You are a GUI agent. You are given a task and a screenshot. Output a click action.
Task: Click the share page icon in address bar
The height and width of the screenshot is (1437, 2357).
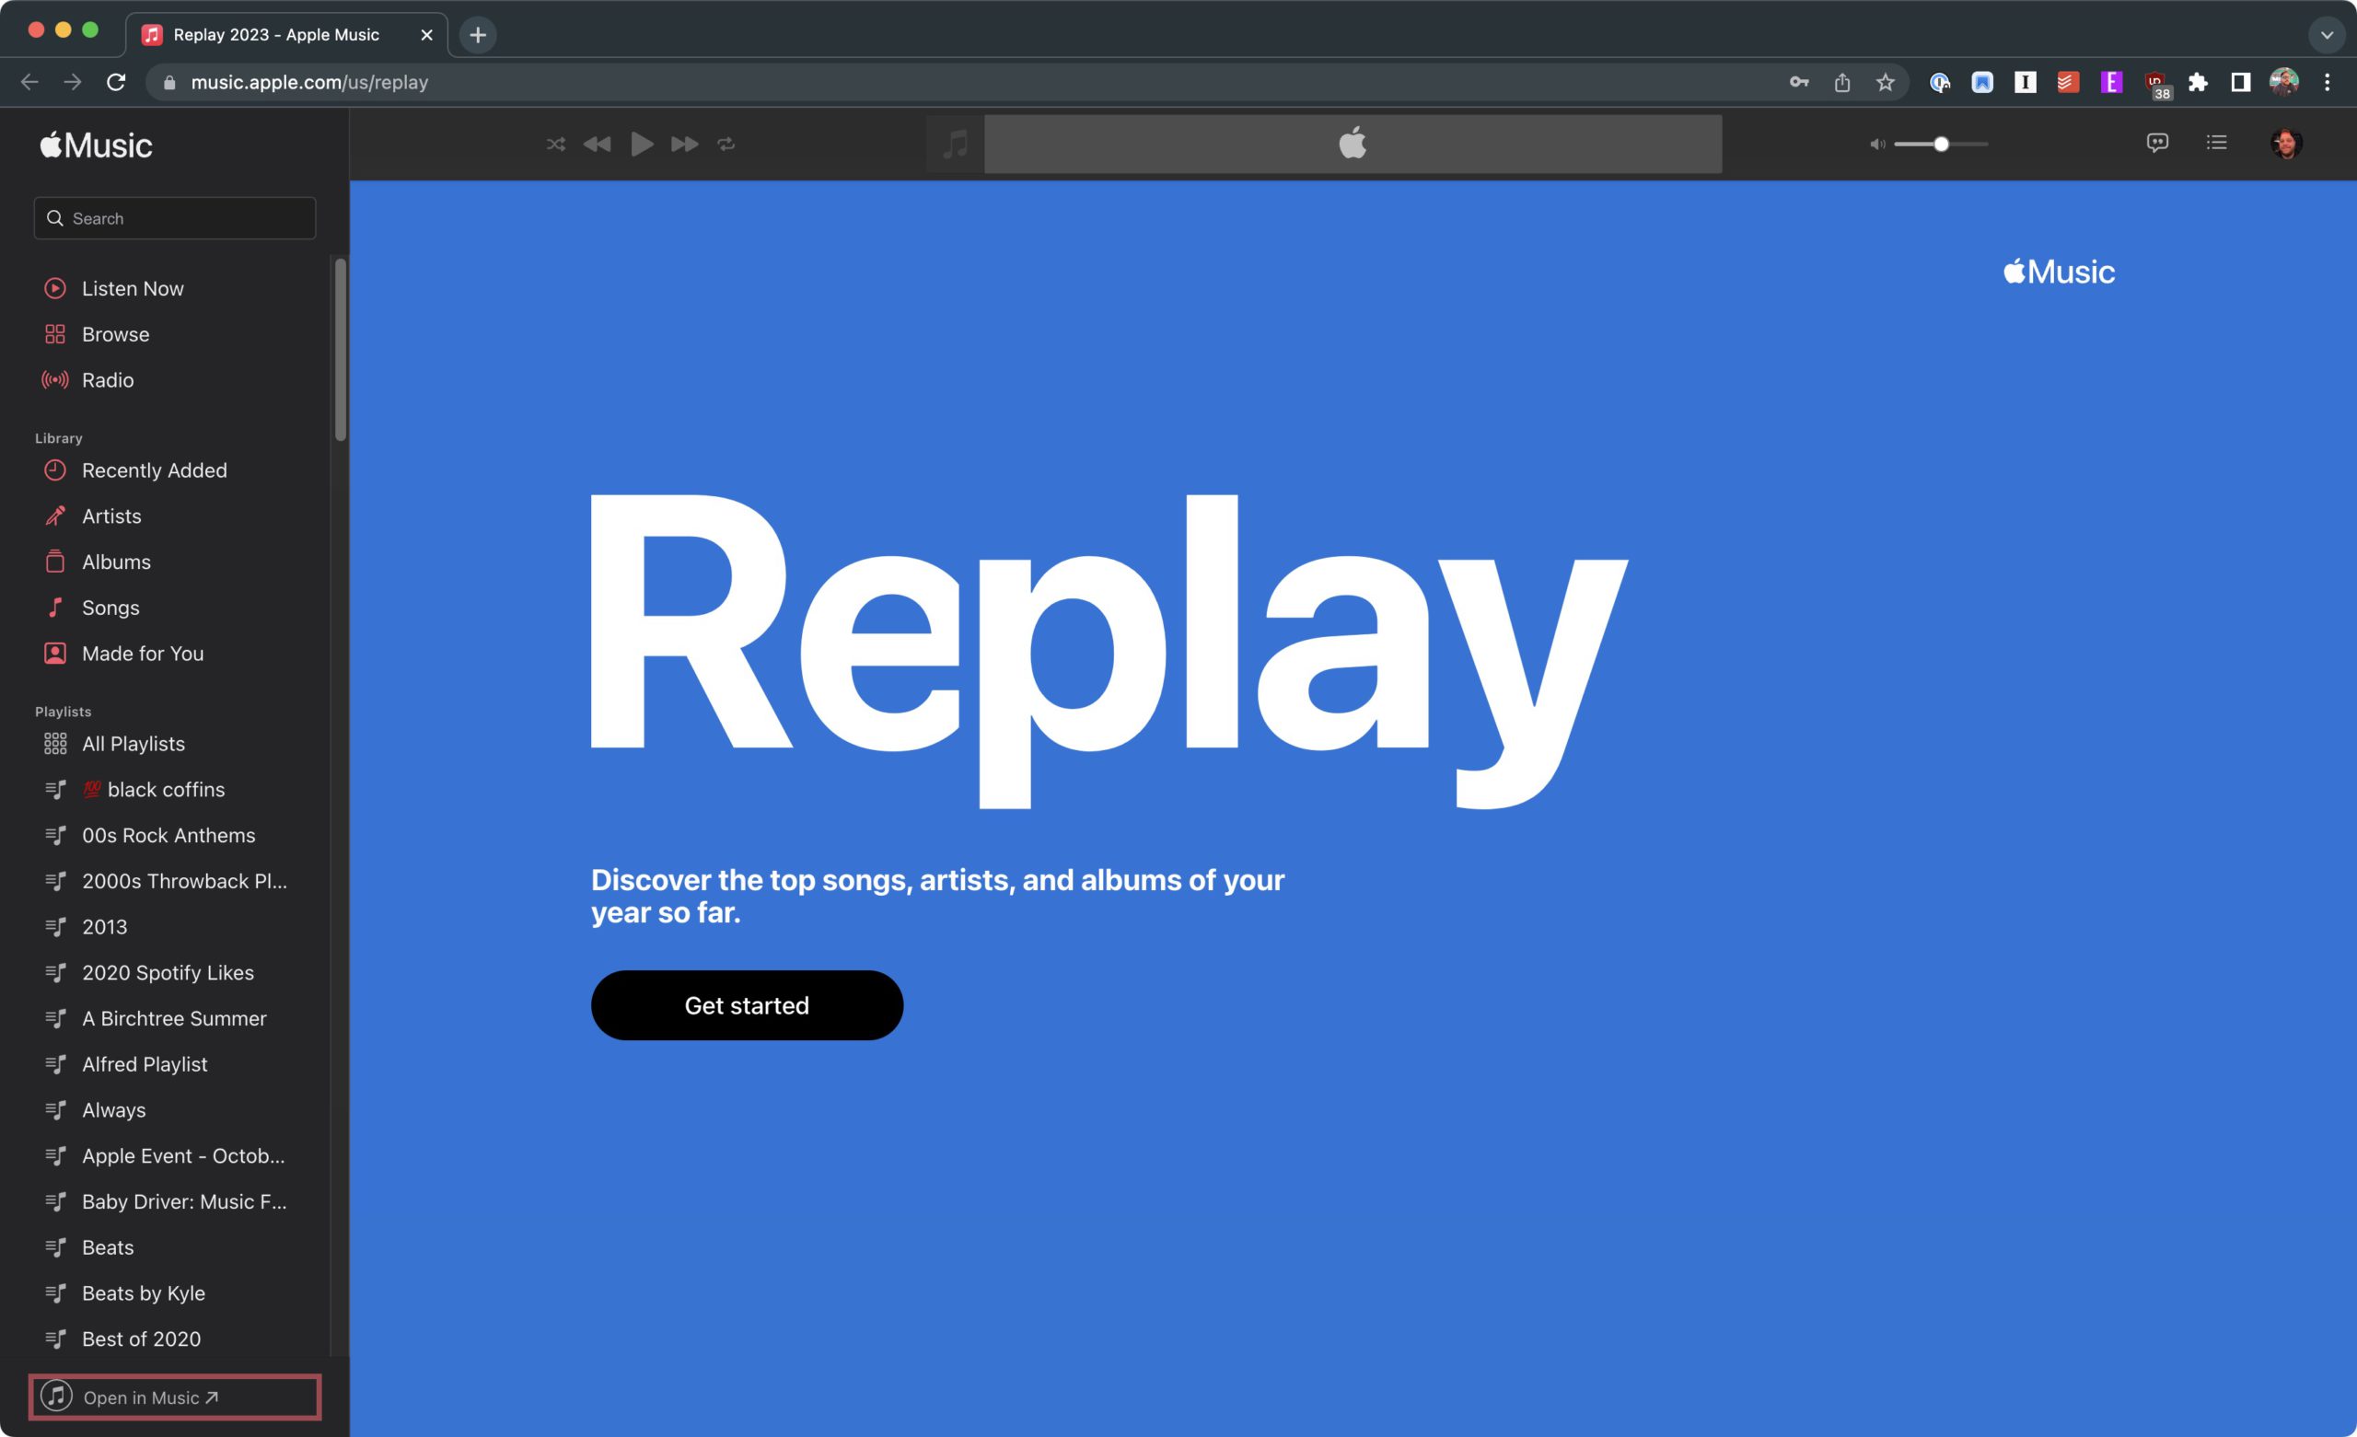click(1842, 82)
